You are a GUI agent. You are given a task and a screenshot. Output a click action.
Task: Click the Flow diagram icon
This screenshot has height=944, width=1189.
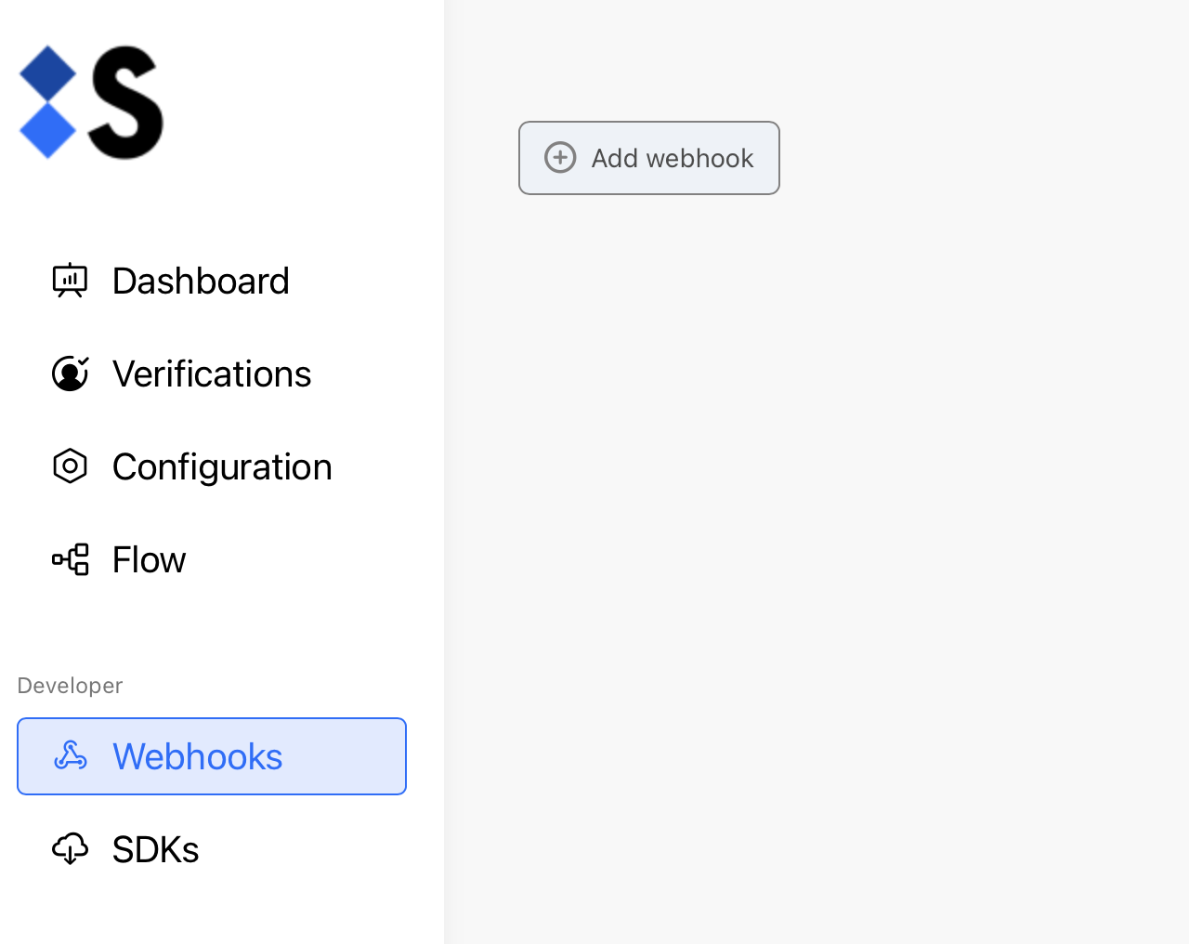[x=70, y=559]
